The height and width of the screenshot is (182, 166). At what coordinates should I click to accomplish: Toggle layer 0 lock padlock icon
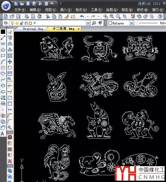[x=22, y=23]
